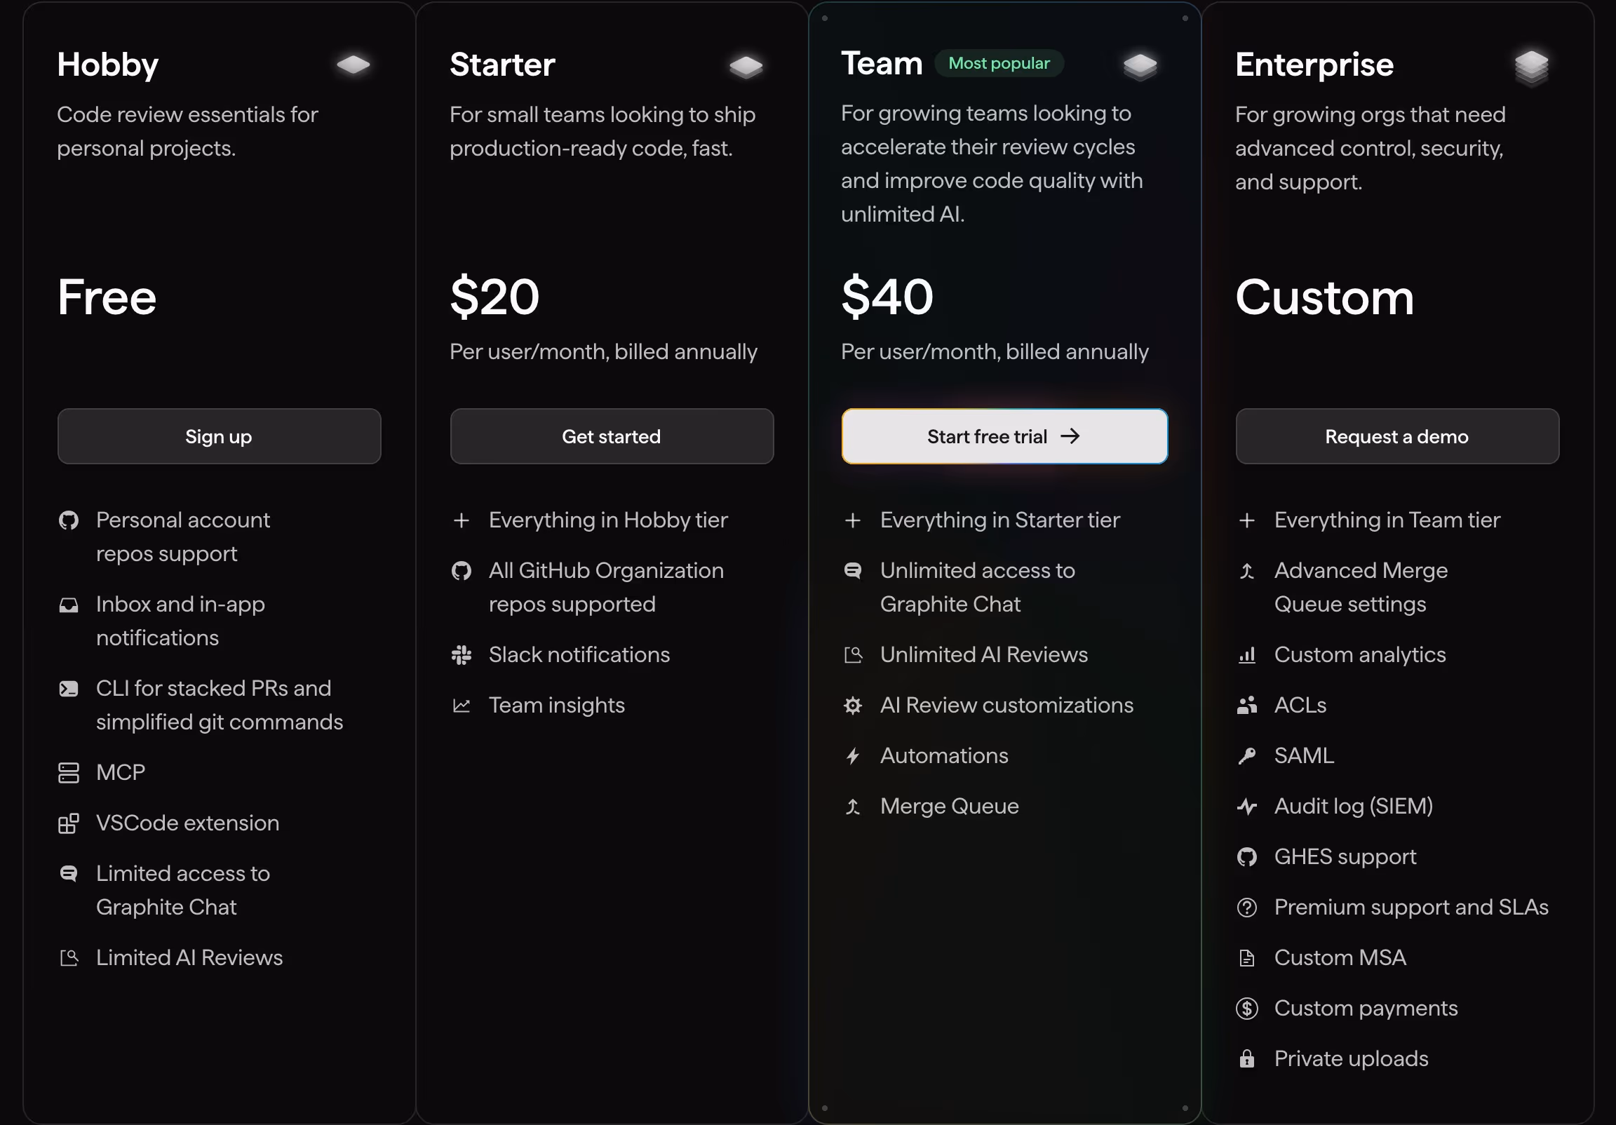Click the Slack logo icon
This screenshot has height=1125, width=1616.
(461, 655)
